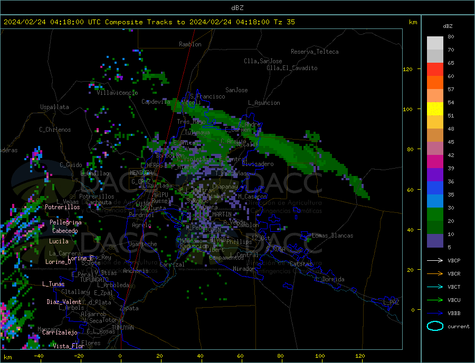The width and height of the screenshot is (475, 363).
Task: Click the 'current' legend label
Action: coord(459,327)
